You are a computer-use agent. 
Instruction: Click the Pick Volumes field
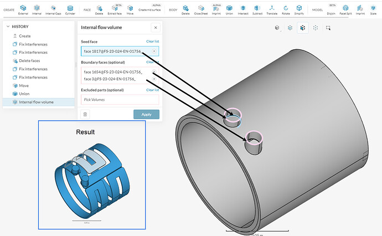(120, 100)
